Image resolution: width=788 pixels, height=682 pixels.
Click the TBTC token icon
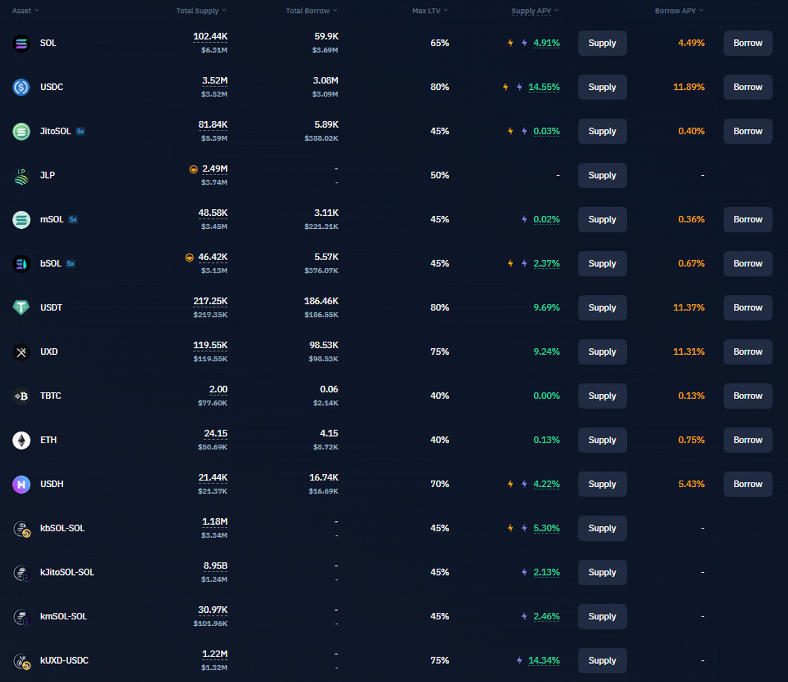click(21, 396)
